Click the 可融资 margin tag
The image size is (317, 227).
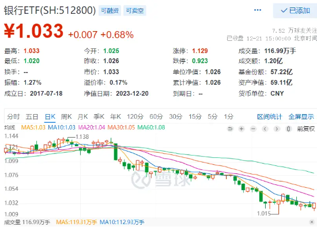[x=110, y=10]
